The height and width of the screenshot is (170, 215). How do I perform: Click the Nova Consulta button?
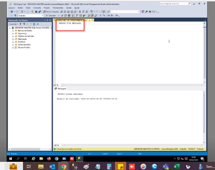[x=51, y=12]
